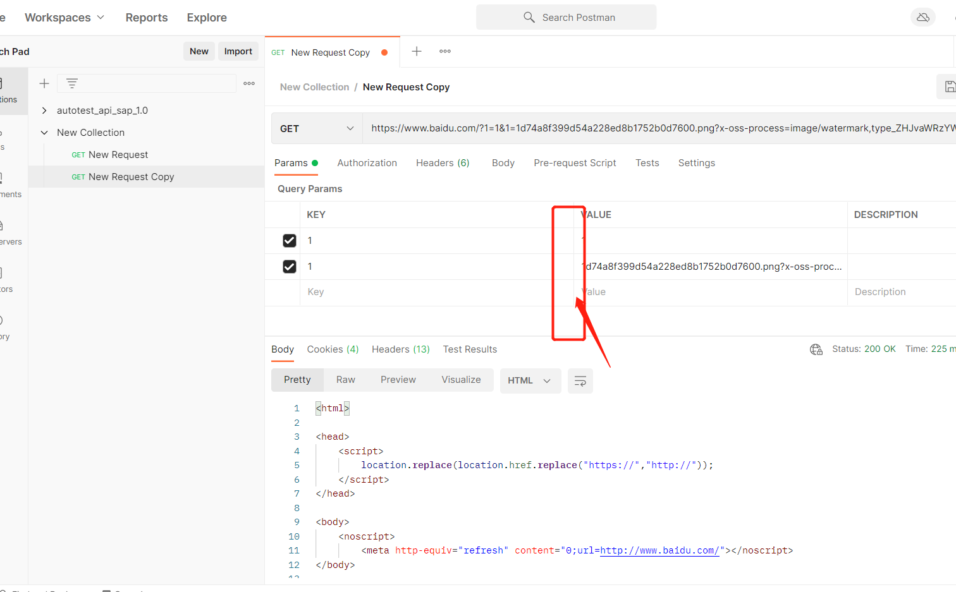The image size is (956, 592).
Task: Open tab options ellipsis menu
Action: [445, 51]
